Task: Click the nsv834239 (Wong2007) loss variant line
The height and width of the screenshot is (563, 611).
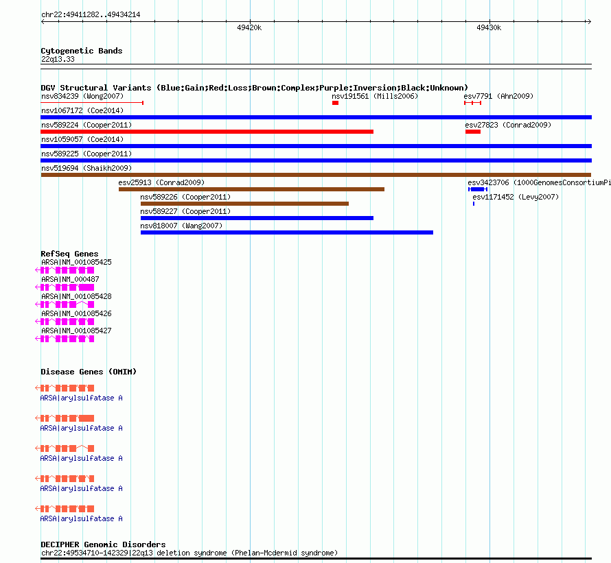Action: click(92, 103)
